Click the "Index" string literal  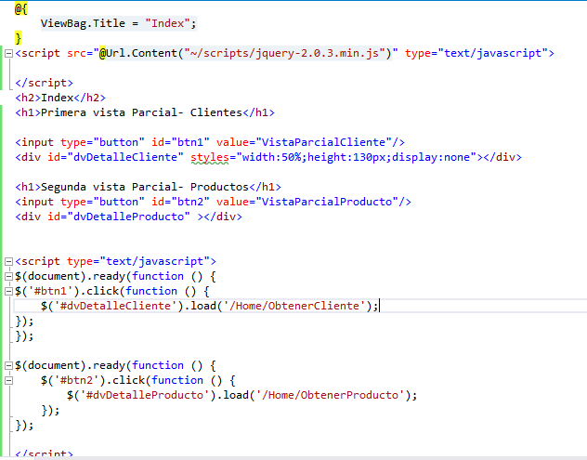tap(167, 23)
